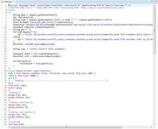The image size is (158, 129).
Task: Click the 'if(rst2.next()){' line
Action: click(22, 61)
